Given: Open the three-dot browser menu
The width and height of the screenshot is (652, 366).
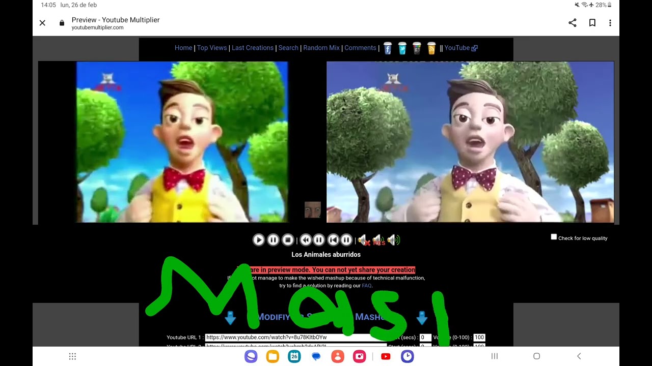Looking at the screenshot, I should tap(610, 23).
